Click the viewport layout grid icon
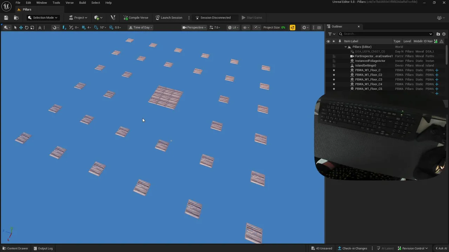This screenshot has width=449, height=252. (x=319, y=27)
